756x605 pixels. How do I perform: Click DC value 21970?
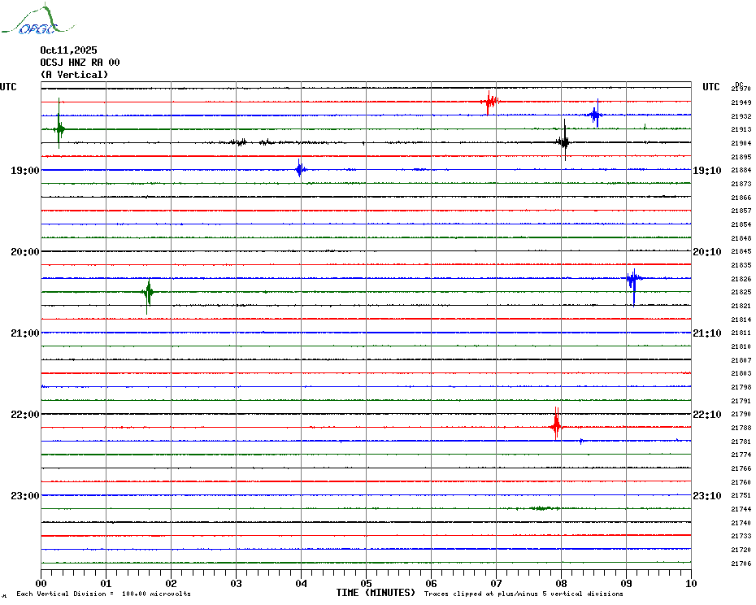click(x=741, y=89)
